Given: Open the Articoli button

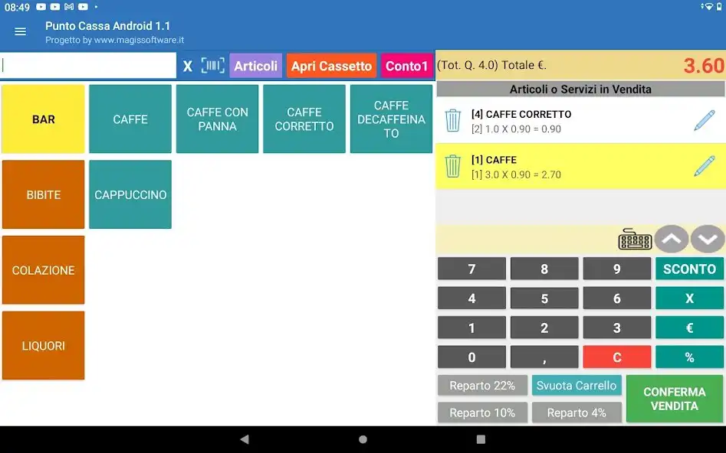Looking at the screenshot, I should coord(255,66).
